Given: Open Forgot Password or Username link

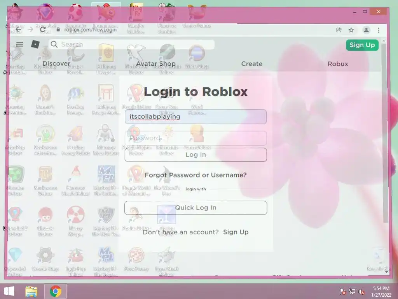Looking at the screenshot, I should point(196,175).
